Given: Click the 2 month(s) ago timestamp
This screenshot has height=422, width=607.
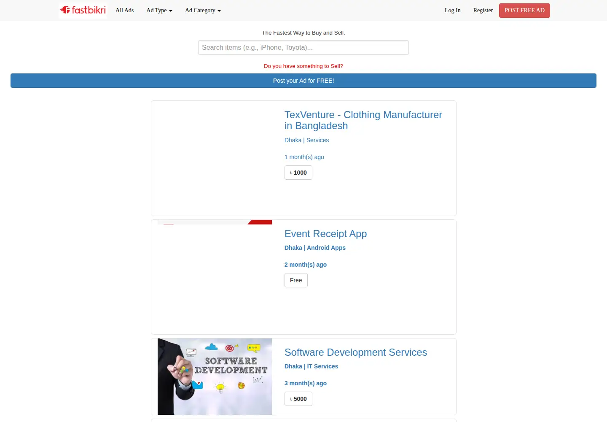Looking at the screenshot, I should [x=306, y=265].
